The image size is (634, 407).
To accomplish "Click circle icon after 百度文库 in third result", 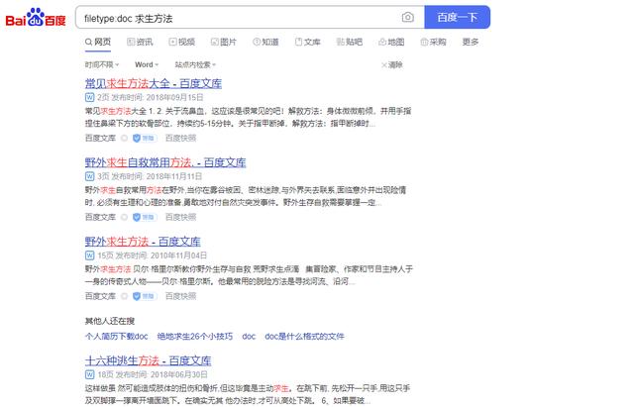I will [124, 296].
